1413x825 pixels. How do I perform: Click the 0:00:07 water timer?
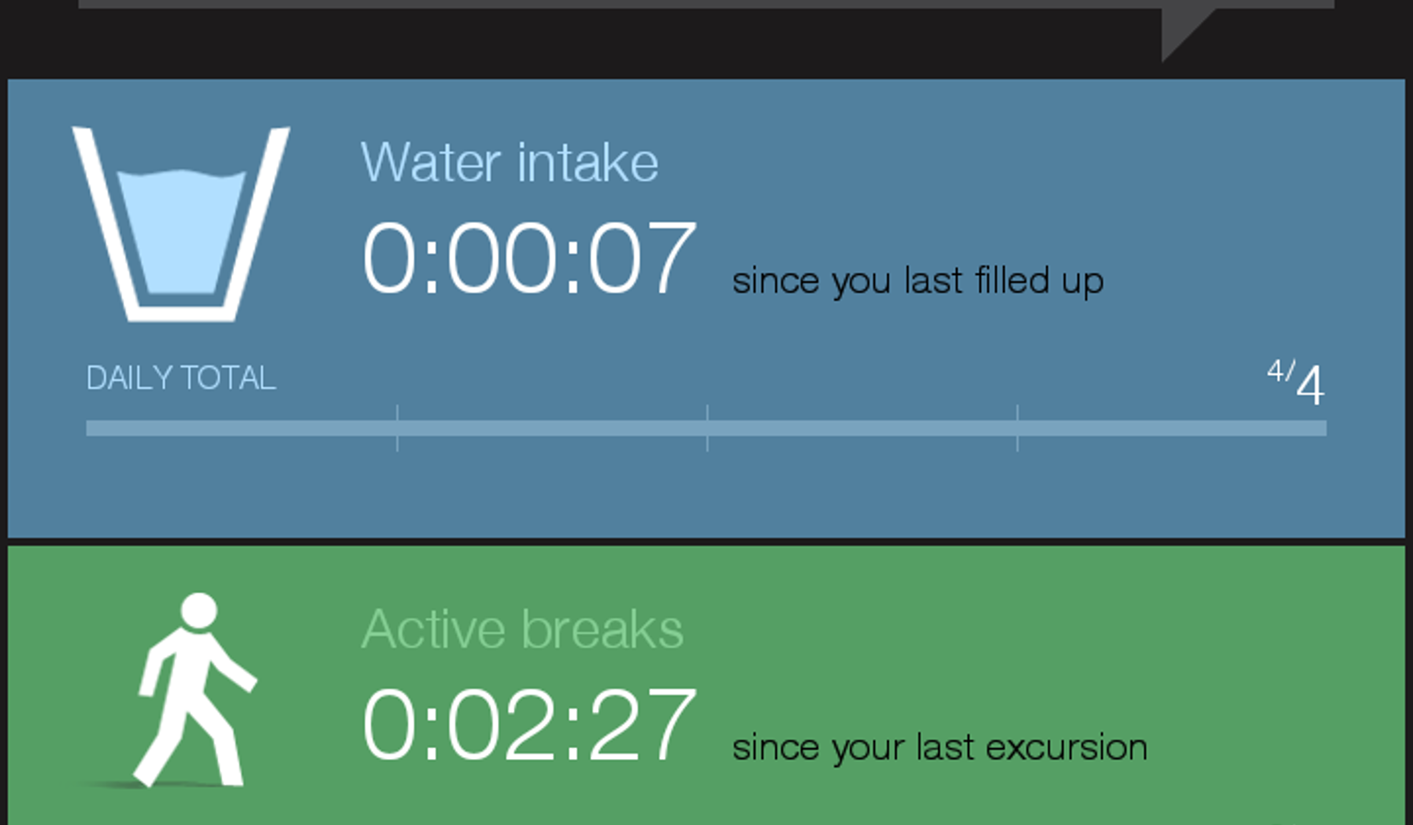(529, 258)
